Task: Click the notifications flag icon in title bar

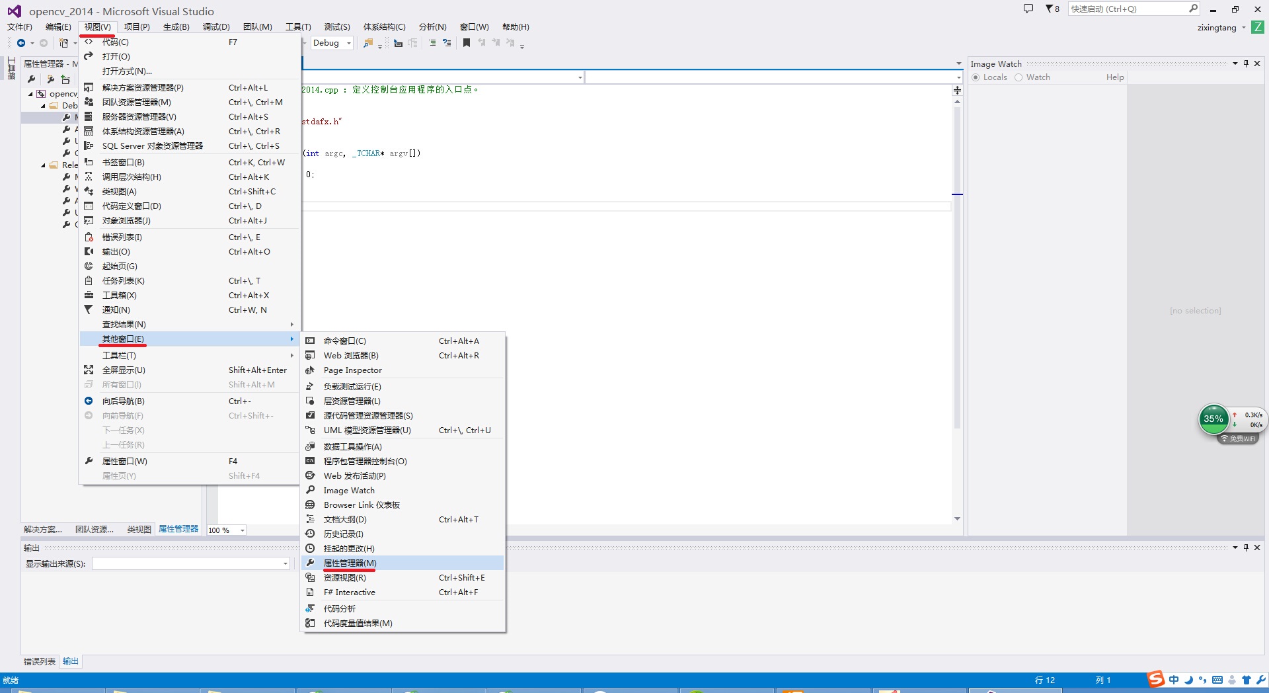Action: coord(1050,9)
